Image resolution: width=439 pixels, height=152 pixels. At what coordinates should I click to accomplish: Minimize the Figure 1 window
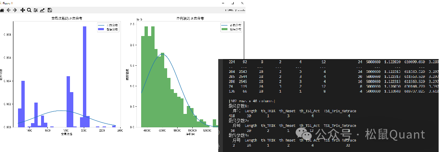coord(223,3)
